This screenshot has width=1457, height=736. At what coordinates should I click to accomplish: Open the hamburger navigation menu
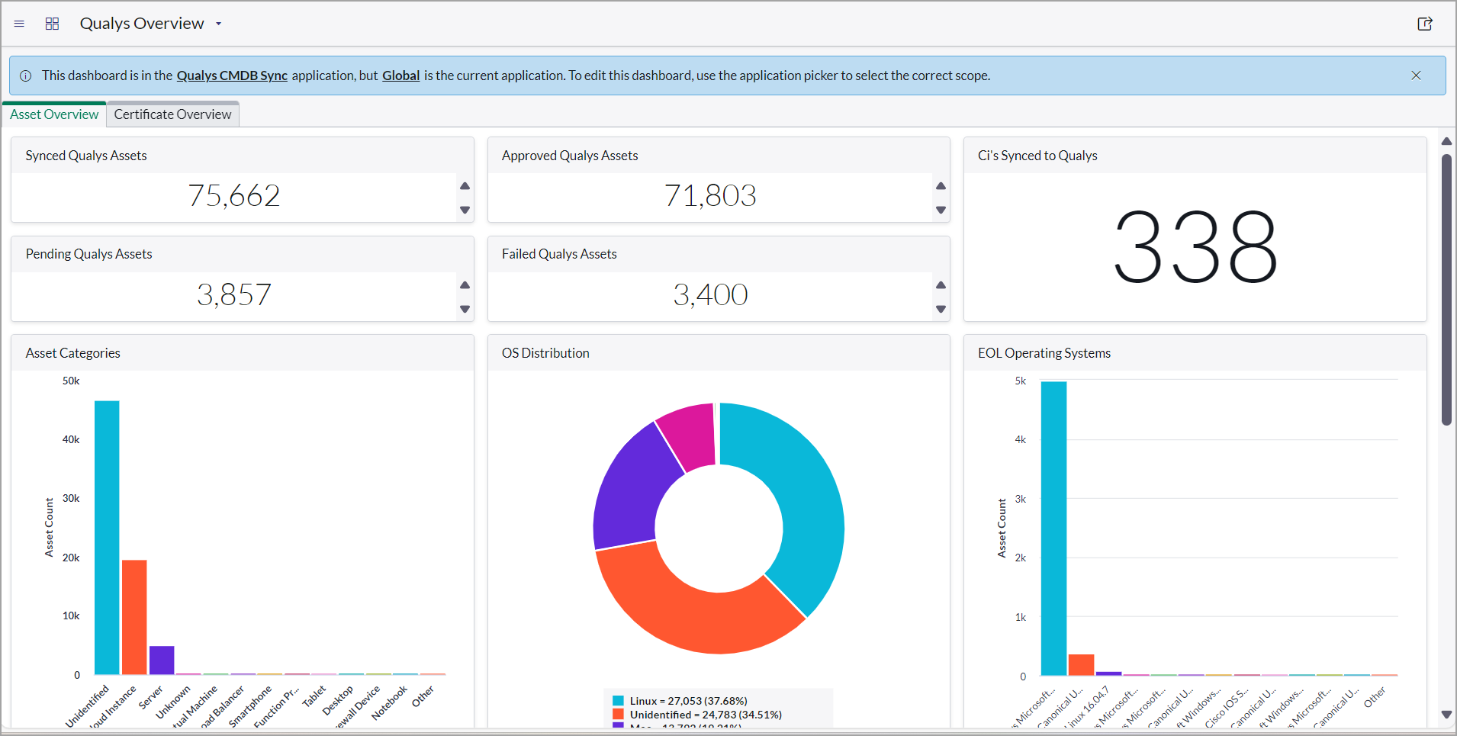(19, 24)
